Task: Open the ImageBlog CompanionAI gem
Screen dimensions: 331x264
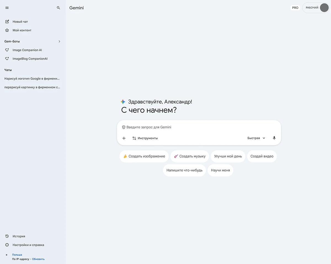Action: tap(30, 59)
